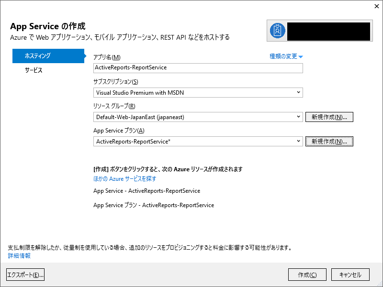Click 新規作成 next to App Service プラン
This screenshot has width=383, height=287.
[329, 141]
